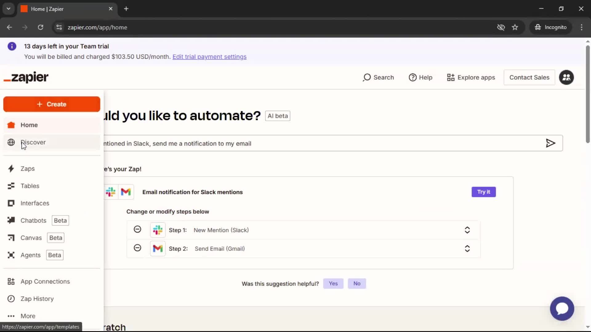Click the AI beta badge

(278, 116)
